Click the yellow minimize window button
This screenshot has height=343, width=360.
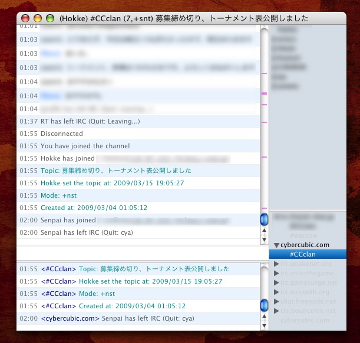click(38, 18)
